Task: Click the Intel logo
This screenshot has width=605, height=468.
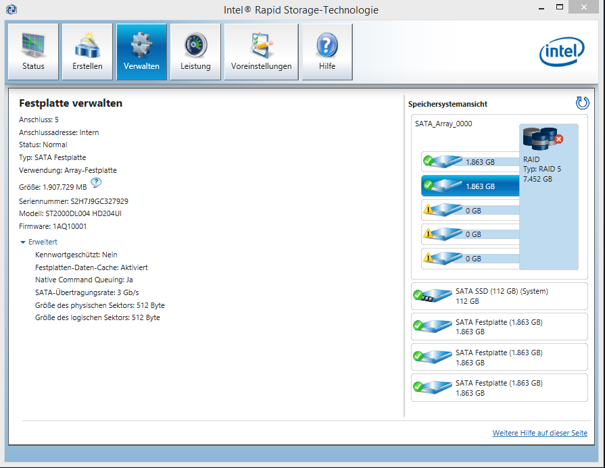Action: point(562,51)
